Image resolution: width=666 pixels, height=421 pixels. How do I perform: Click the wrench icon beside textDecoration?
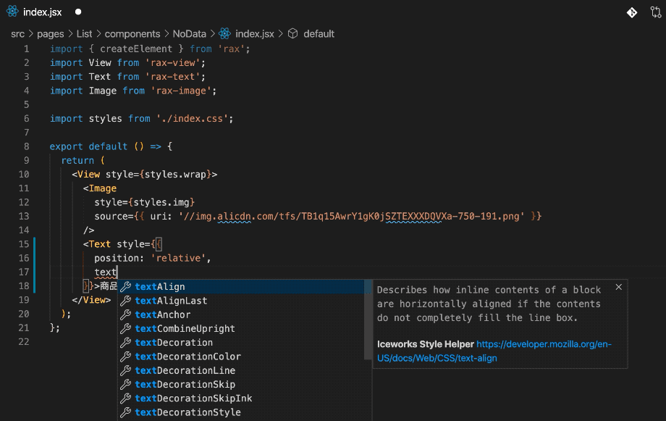point(125,342)
